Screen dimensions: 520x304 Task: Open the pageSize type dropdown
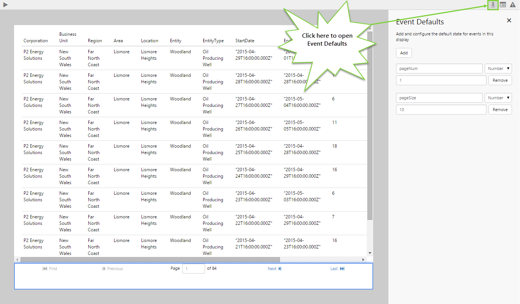498,98
